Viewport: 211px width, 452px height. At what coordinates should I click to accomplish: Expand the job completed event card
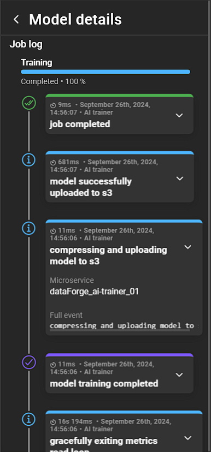click(x=179, y=115)
